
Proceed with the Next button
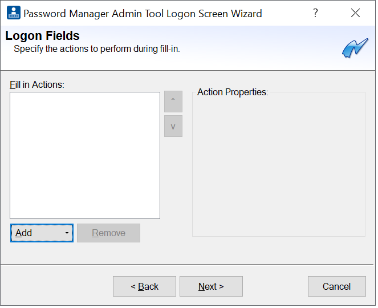tap(211, 286)
